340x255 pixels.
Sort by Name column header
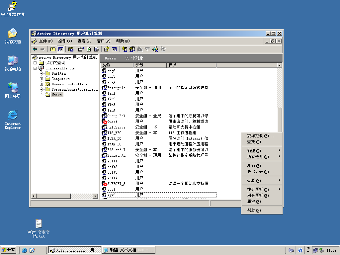tap(117, 65)
